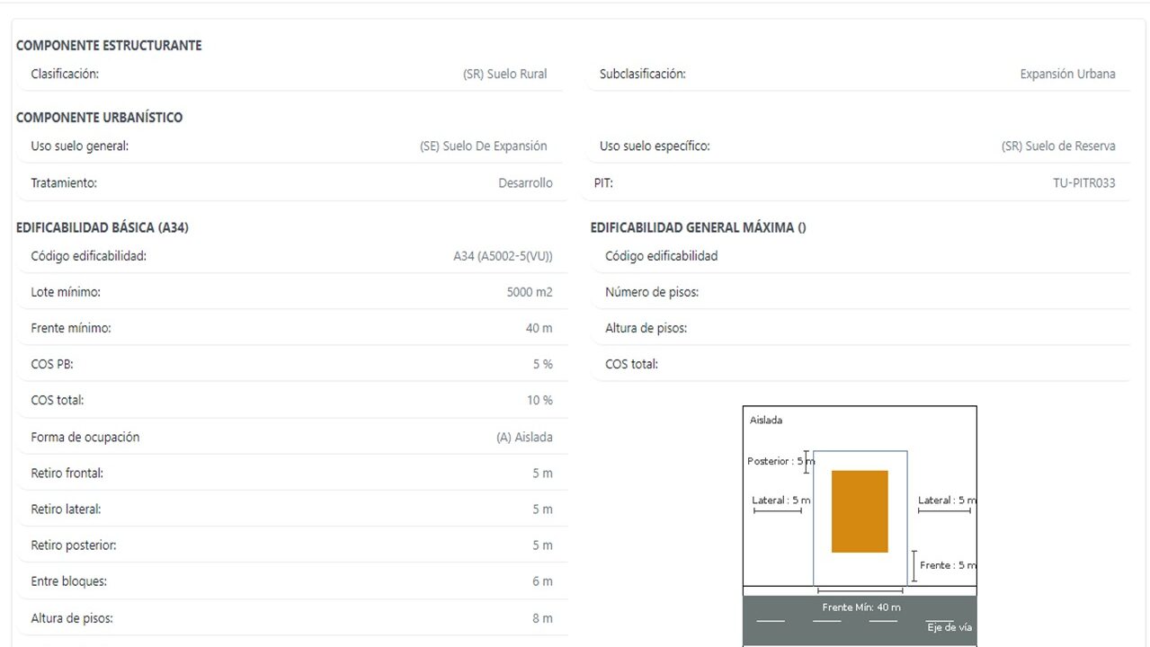This screenshot has width=1150, height=647.
Task: Click the Número de pisos: label
Action: (652, 293)
